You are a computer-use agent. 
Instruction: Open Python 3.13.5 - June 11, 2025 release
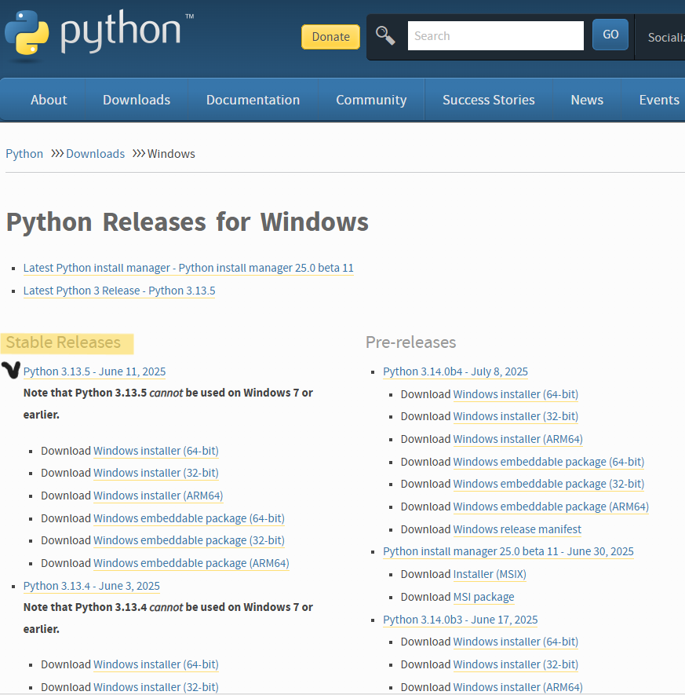[94, 371]
